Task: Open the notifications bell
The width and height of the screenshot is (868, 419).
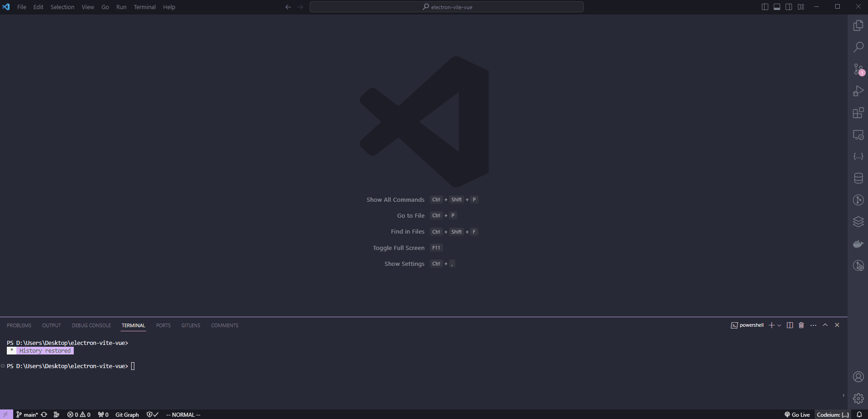Action: (859, 414)
